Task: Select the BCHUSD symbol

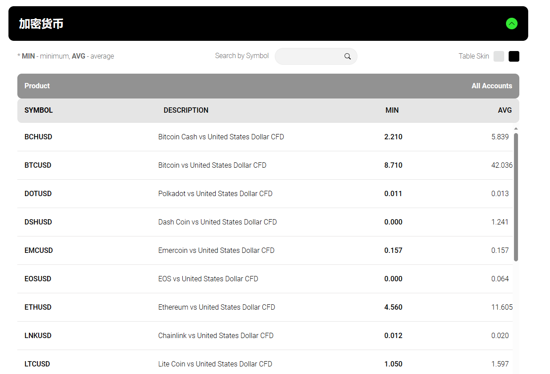Action: point(38,137)
